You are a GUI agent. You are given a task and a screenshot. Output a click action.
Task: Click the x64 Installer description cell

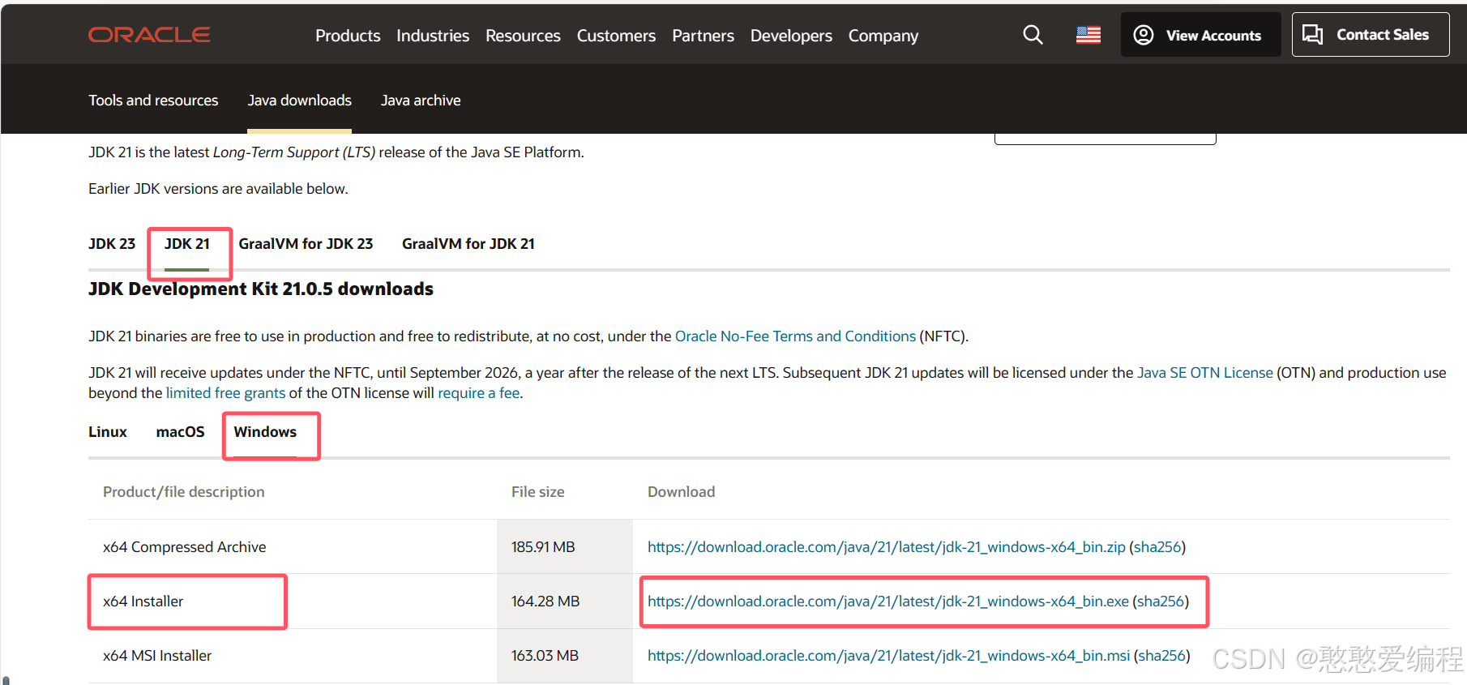pos(143,602)
